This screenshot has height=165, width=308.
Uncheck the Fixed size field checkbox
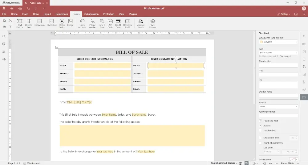[261, 121]
